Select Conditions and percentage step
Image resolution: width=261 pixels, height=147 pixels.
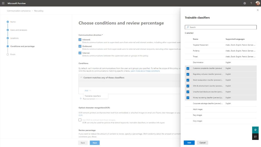pos(22,46)
